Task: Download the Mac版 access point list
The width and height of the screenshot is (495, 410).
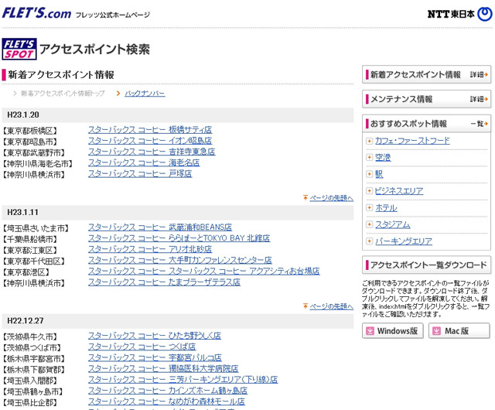Action: (x=459, y=331)
